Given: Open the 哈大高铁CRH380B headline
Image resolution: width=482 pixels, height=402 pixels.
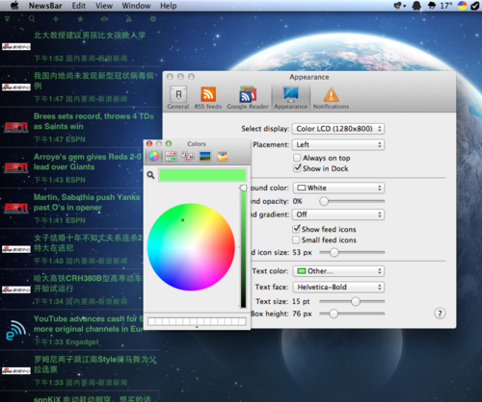Looking at the screenshot, I should tap(88, 283).
